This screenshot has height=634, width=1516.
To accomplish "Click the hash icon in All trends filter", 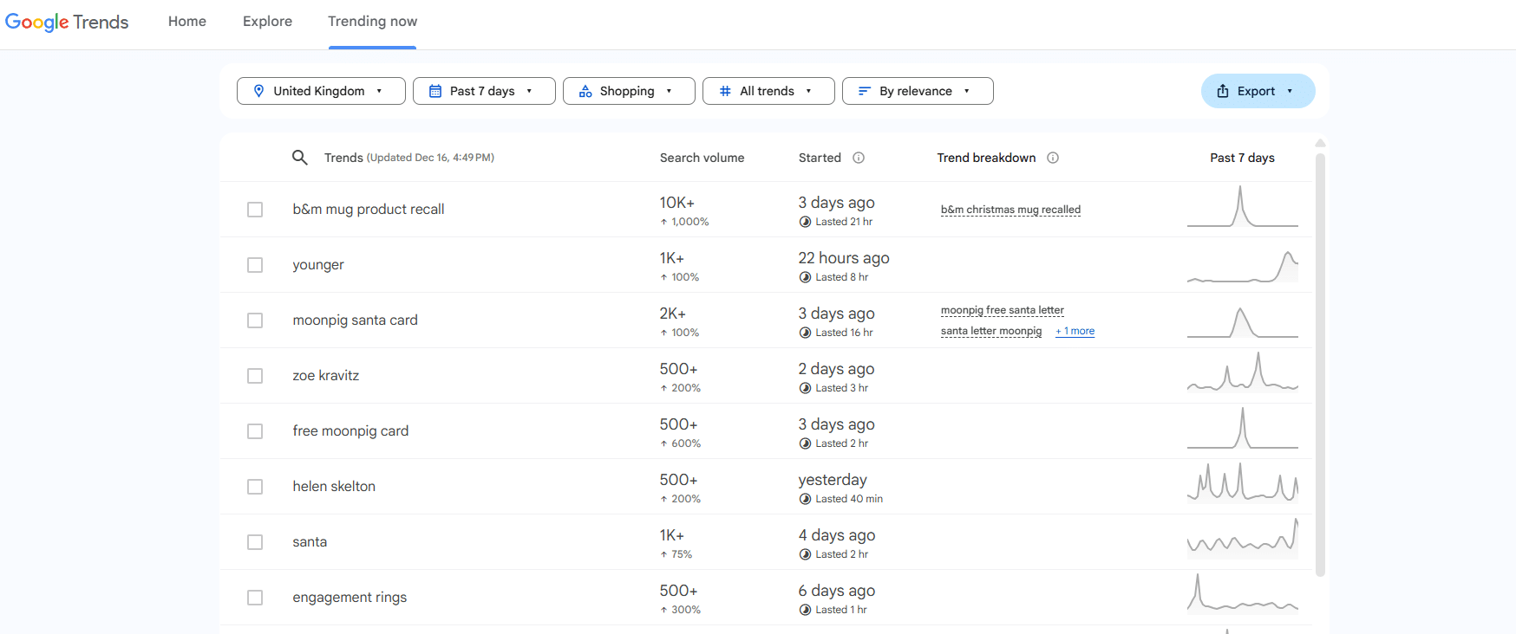I will pyautogui.click(x=725, y=91).
